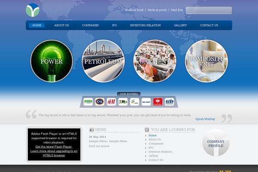Click Contact Us link in the lower list

156,160
